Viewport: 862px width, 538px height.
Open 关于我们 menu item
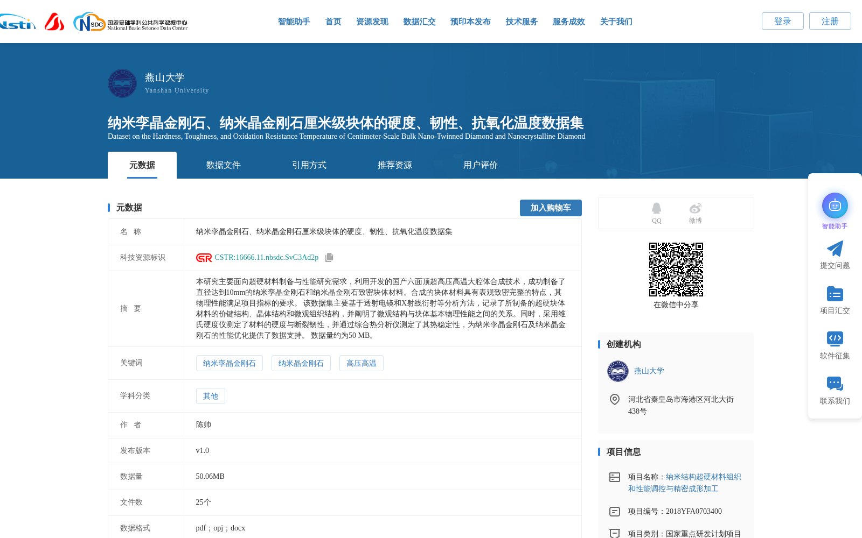tap(616, 22)
